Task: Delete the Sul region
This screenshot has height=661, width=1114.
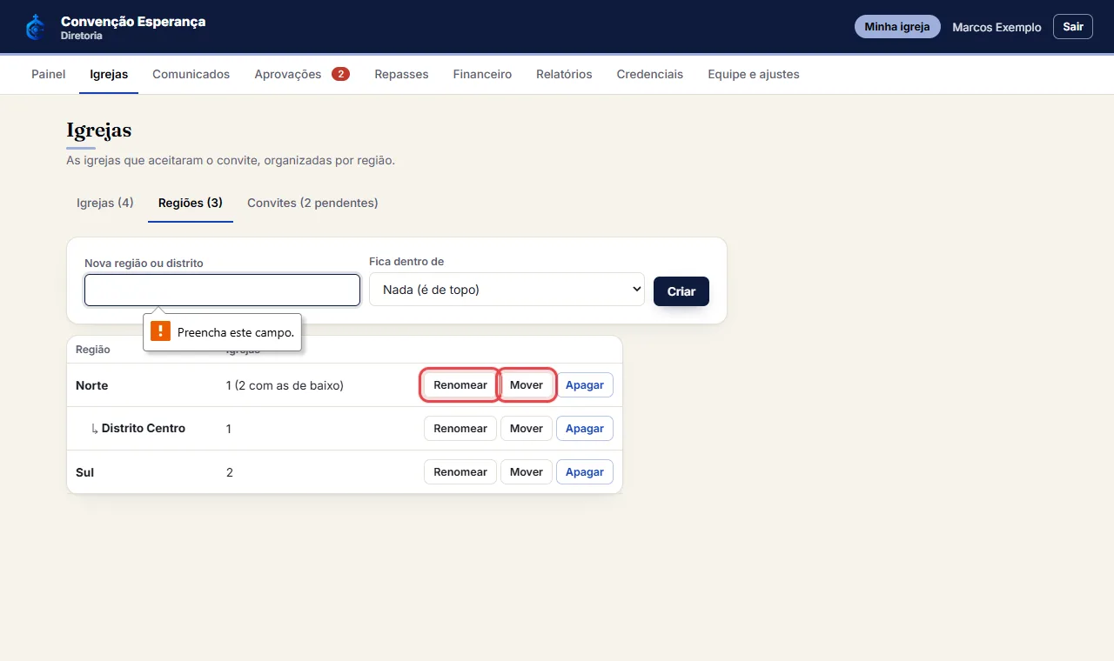Action: coord(585,472)
